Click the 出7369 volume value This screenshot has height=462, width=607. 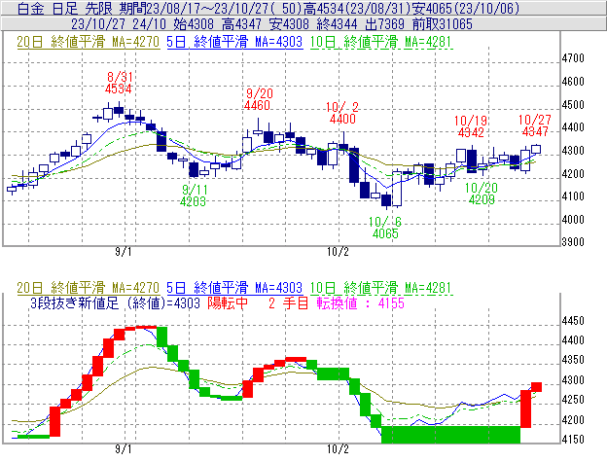click(x=385, y=24)
